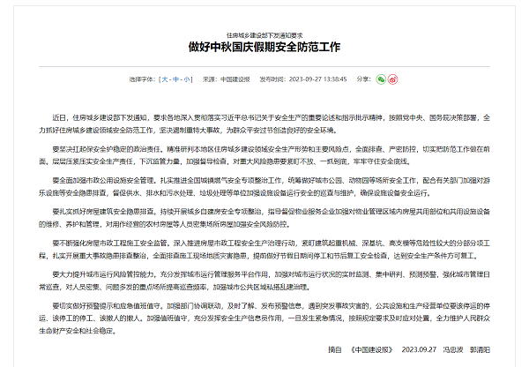The height and width of the screenshot is (367, 529).
Task: Share article via WeChat icon
Action: 381,79
